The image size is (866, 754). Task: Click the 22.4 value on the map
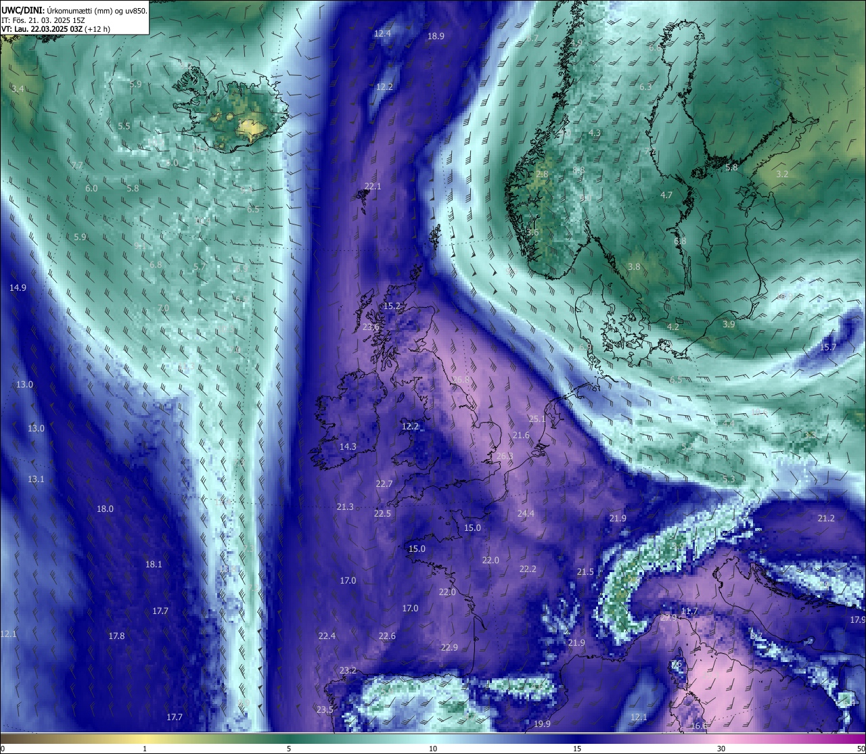click(327, 636)
